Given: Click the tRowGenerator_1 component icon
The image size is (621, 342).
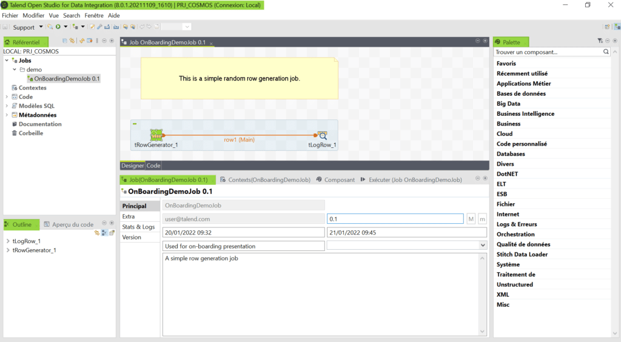Looking at the screenshot, I should (x=156, y=135).
